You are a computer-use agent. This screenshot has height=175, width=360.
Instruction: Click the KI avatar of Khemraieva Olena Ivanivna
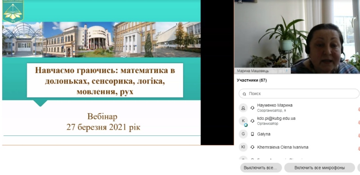(243, 147)
